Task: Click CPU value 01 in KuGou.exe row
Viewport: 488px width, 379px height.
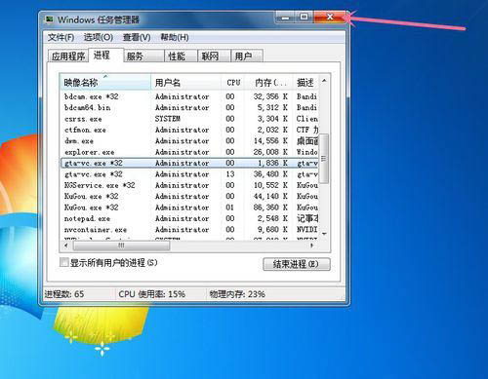Action: coord(230,208)
